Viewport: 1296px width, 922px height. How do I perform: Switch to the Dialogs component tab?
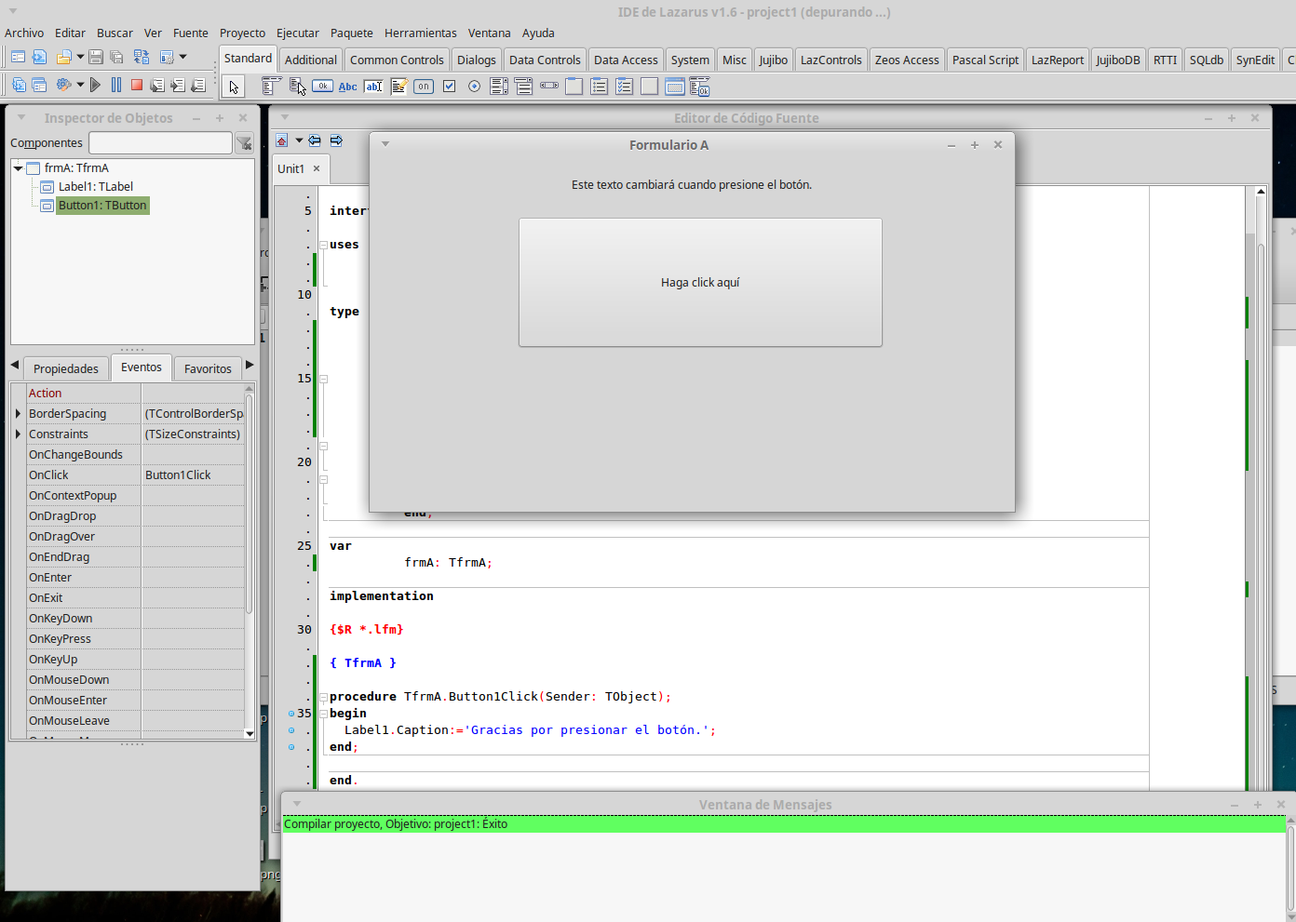click(476, 59)
